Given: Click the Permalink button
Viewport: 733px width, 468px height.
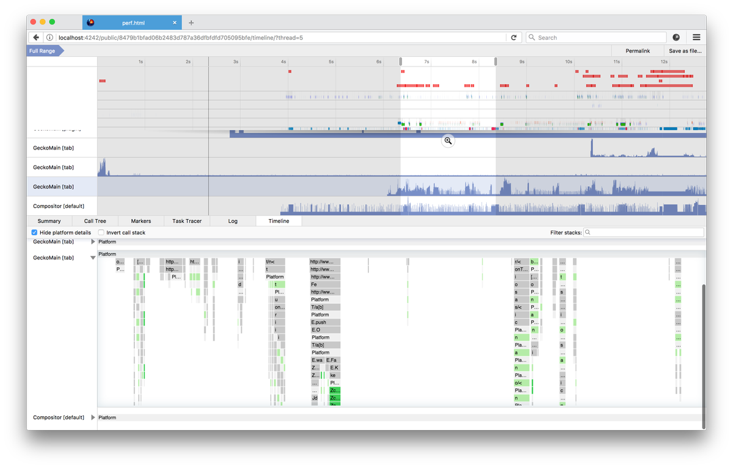Looking at the screenshot, I should pos(638,51).
